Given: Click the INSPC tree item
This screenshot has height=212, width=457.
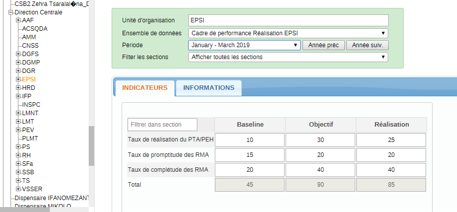Looking at the screenshot, I should tap(31, 105).
